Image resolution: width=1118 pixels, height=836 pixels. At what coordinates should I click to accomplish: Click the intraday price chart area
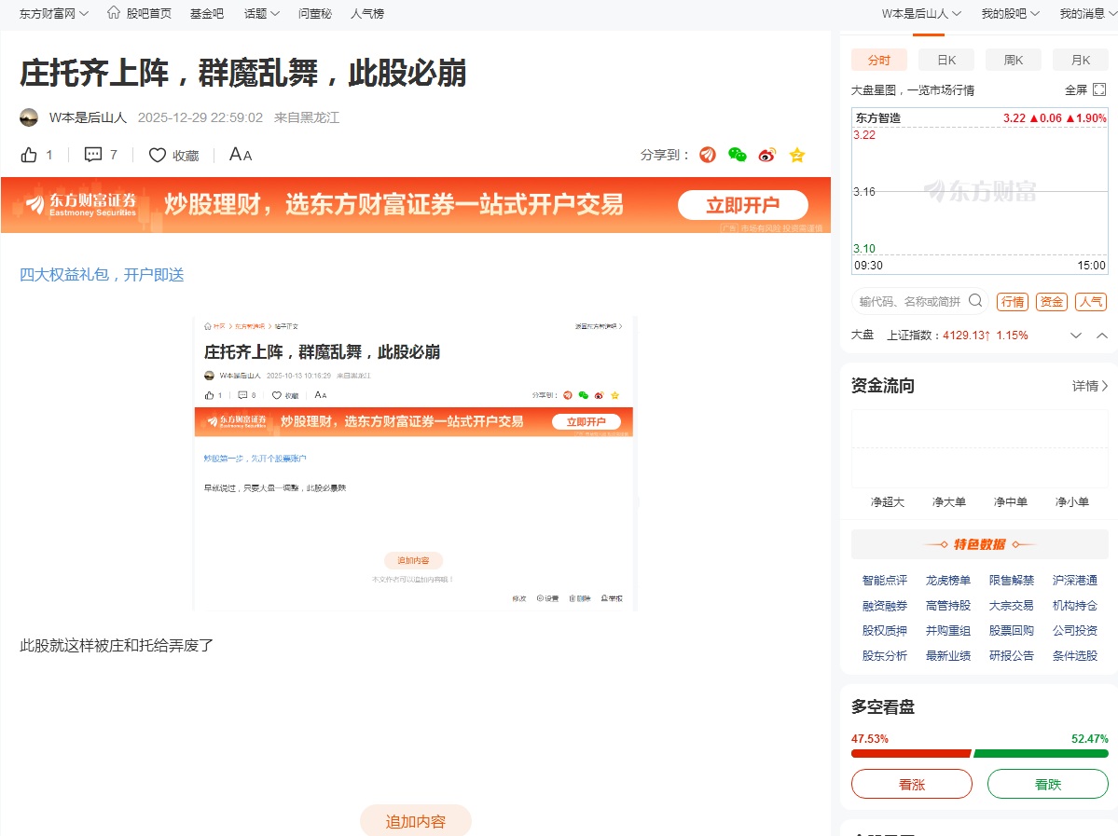(x=980, y=191)
